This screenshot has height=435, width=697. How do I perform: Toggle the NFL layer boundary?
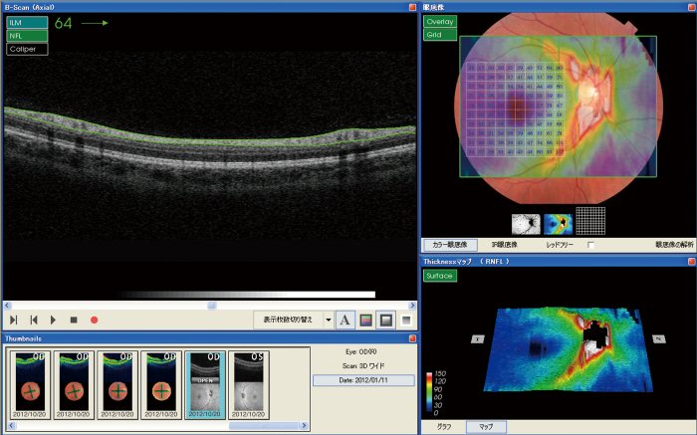click(26, 35)
